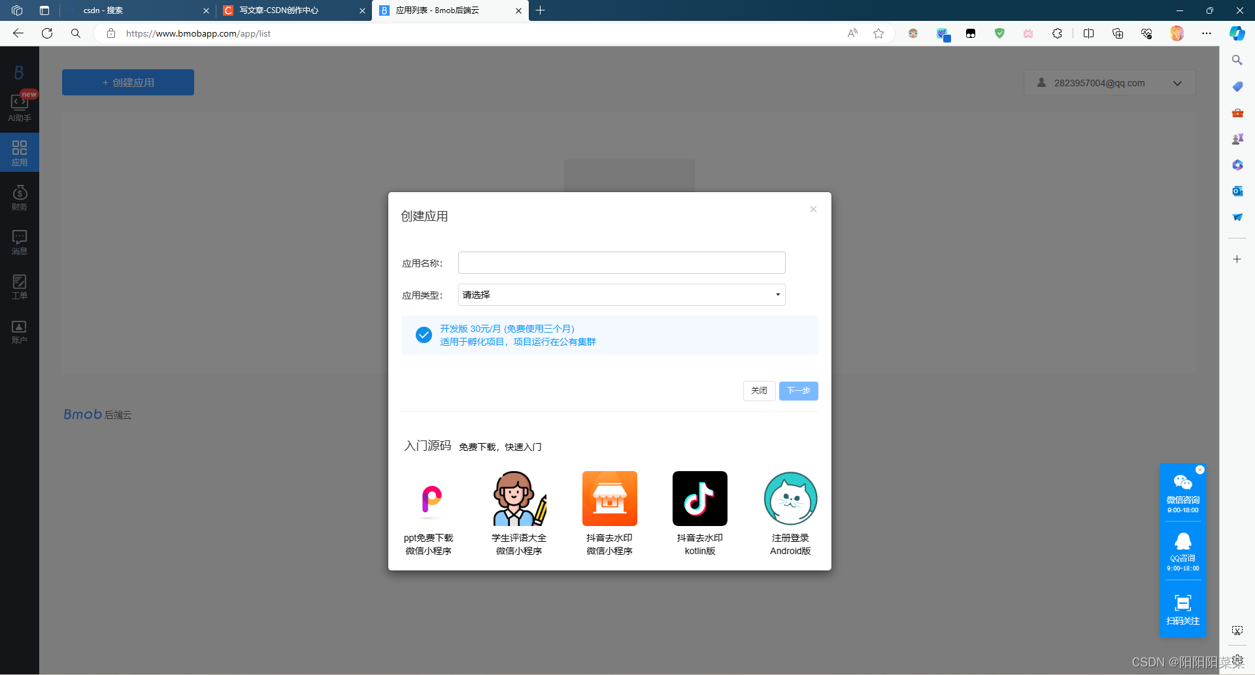Select the 开发版 30元/月 plan option
This screenshot has width=1255, height=675.
click(x=424, y=335)
